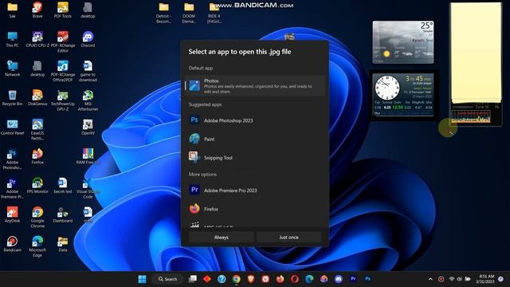This screenshot has width=510, height=287.
Task: Open the PDF Tools desktop icon
Action: click(63, 10)
